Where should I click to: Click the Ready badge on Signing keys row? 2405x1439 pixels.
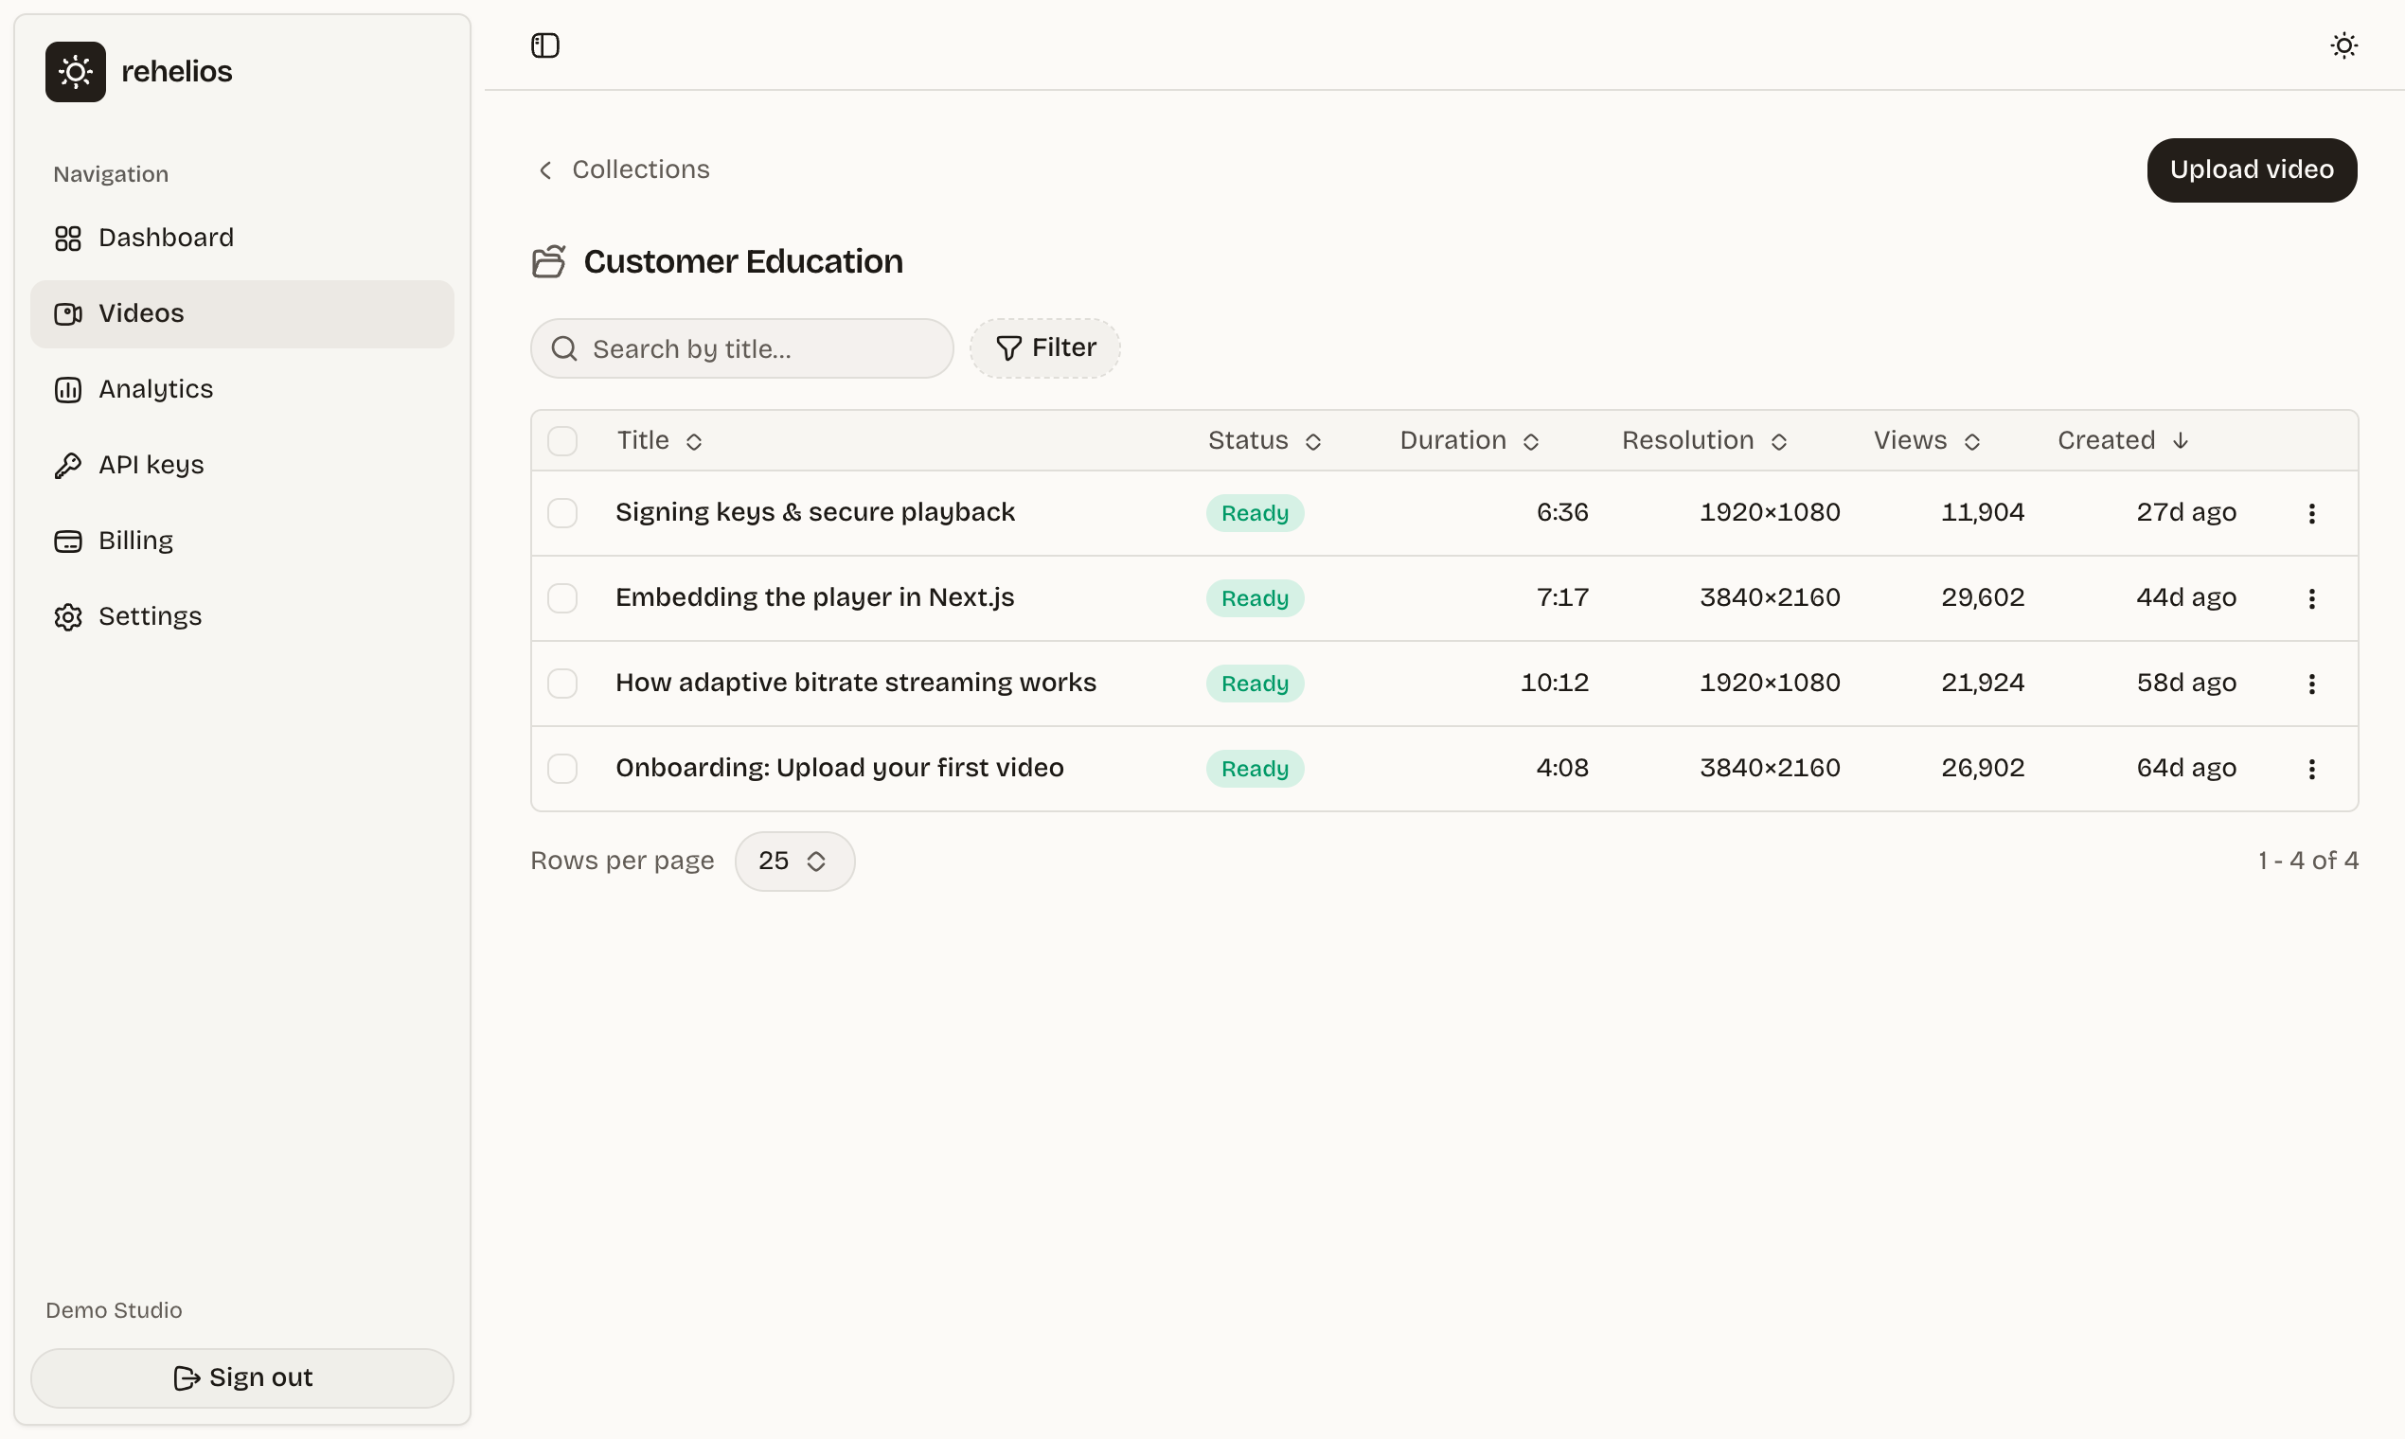[1254, 513]
